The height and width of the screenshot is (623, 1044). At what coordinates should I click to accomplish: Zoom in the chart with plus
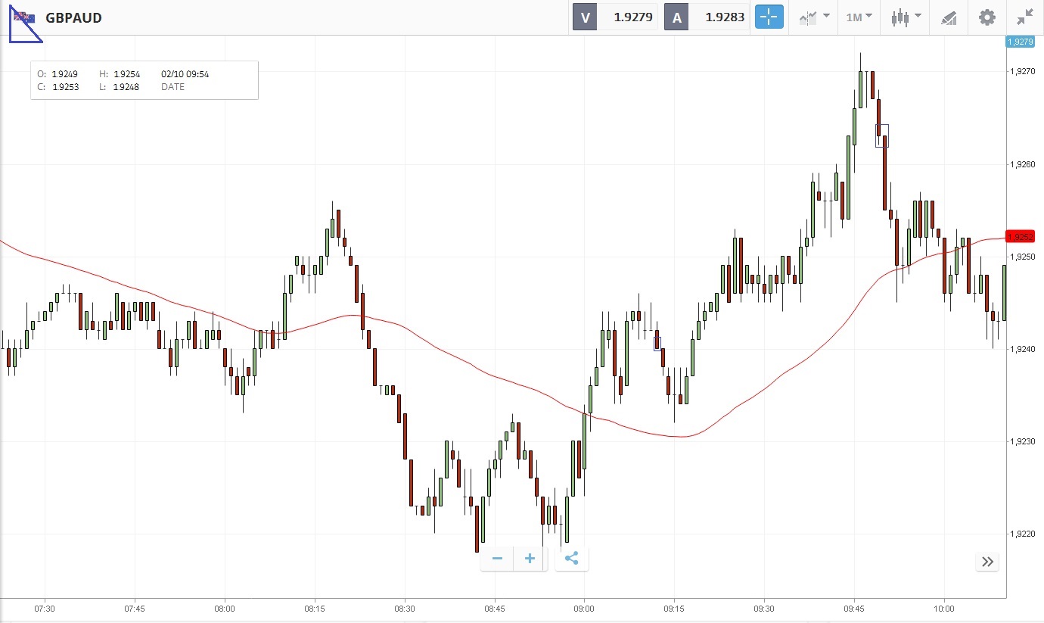coord(530,559)
